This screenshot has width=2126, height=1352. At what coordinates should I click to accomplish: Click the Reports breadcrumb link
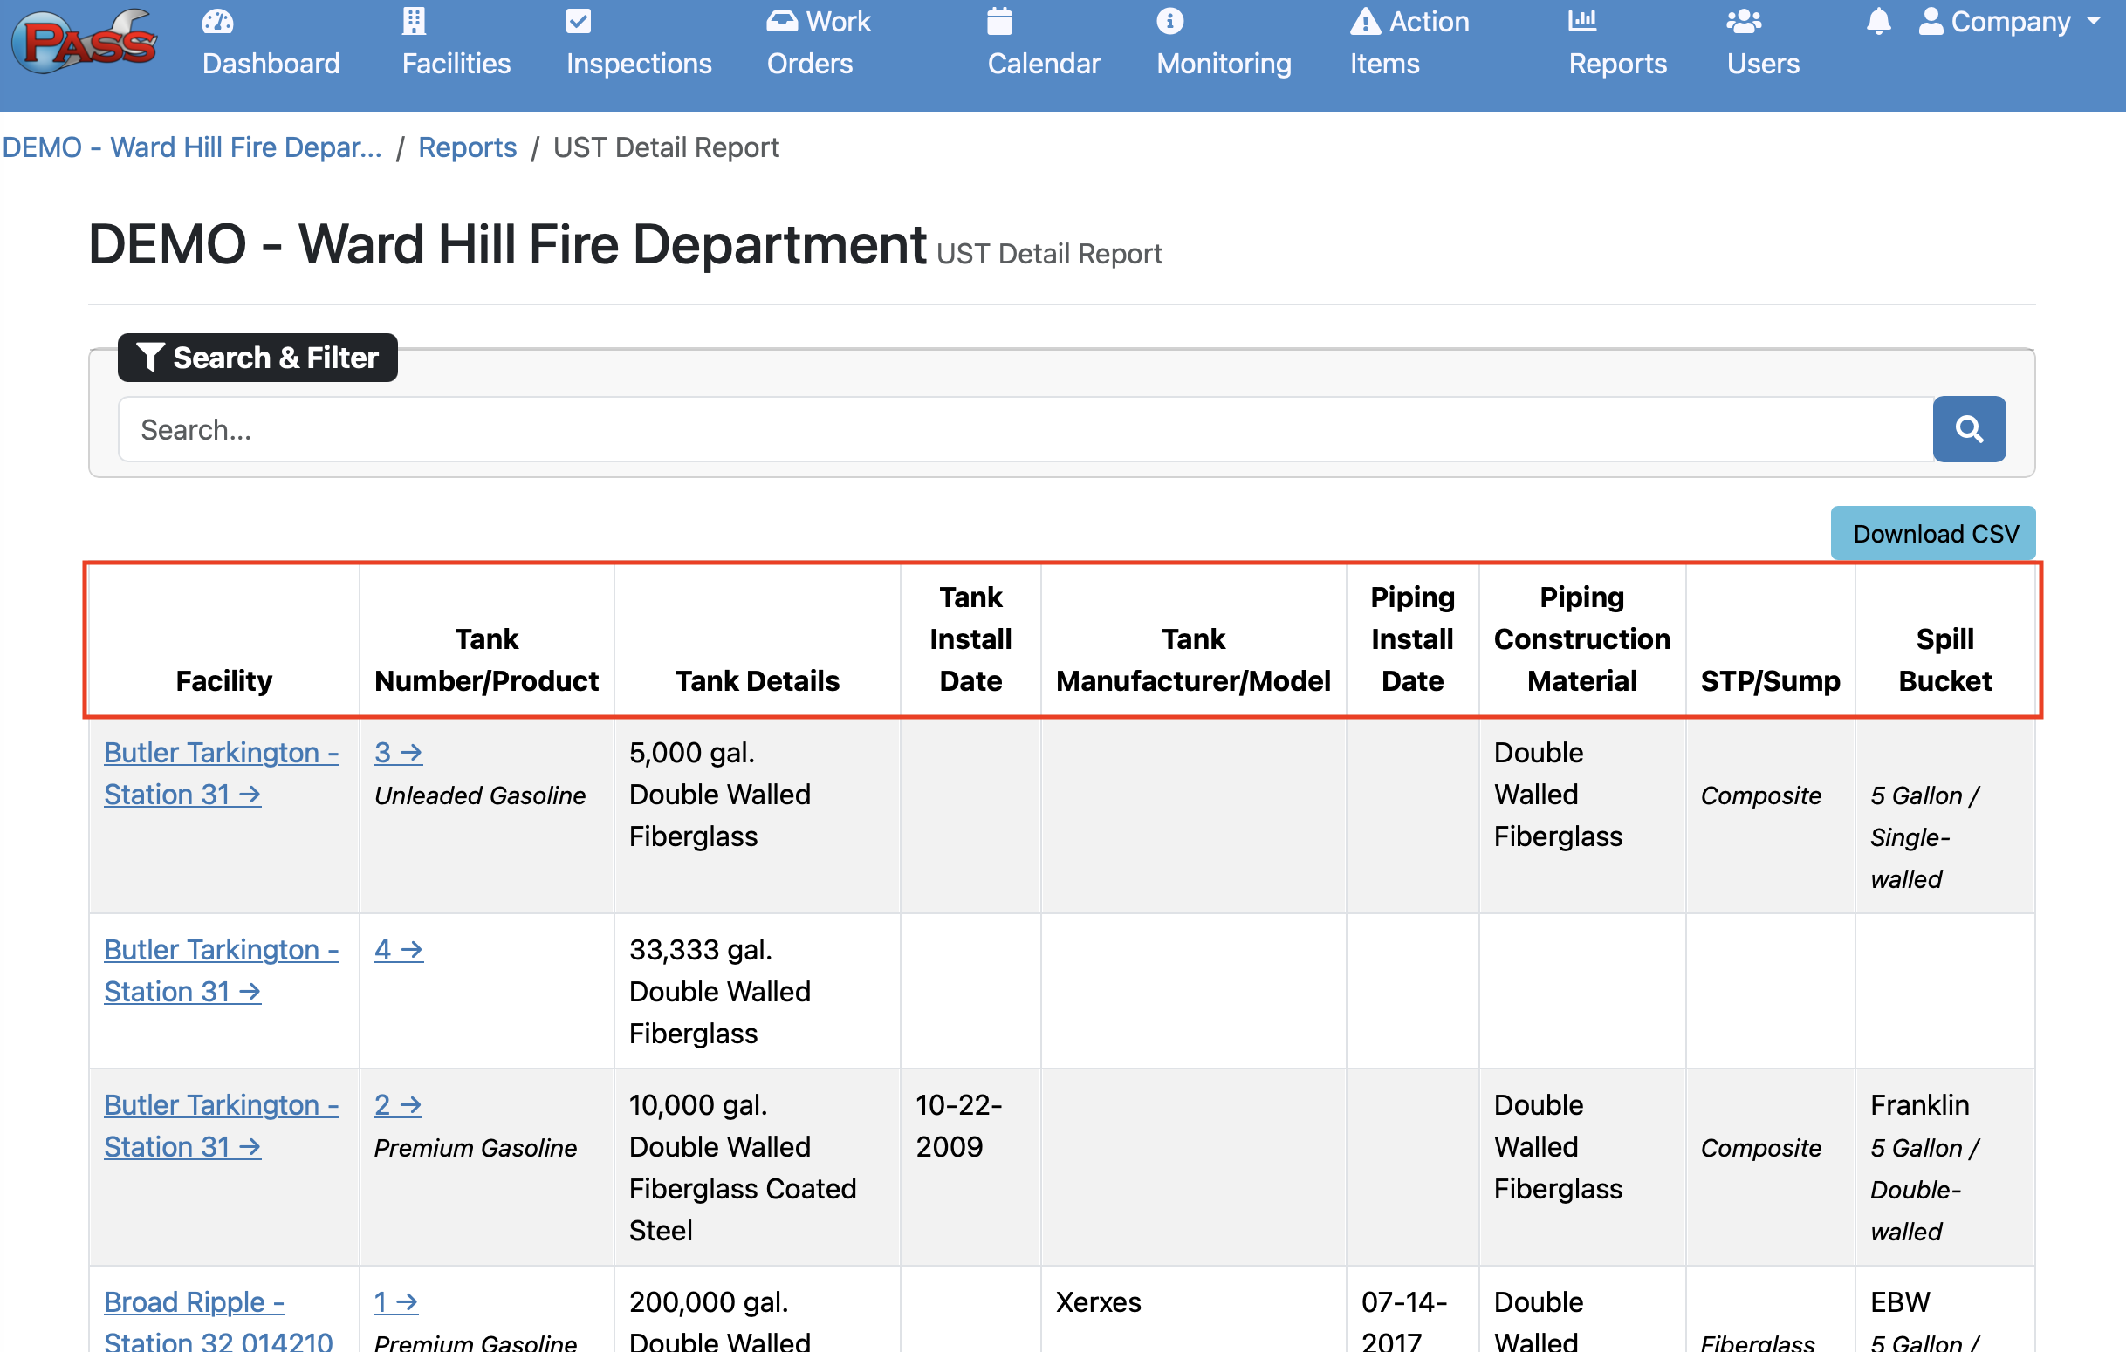467,147
